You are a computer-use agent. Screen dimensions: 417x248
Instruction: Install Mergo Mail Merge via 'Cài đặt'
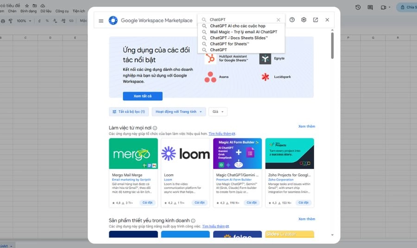[147, 203]
